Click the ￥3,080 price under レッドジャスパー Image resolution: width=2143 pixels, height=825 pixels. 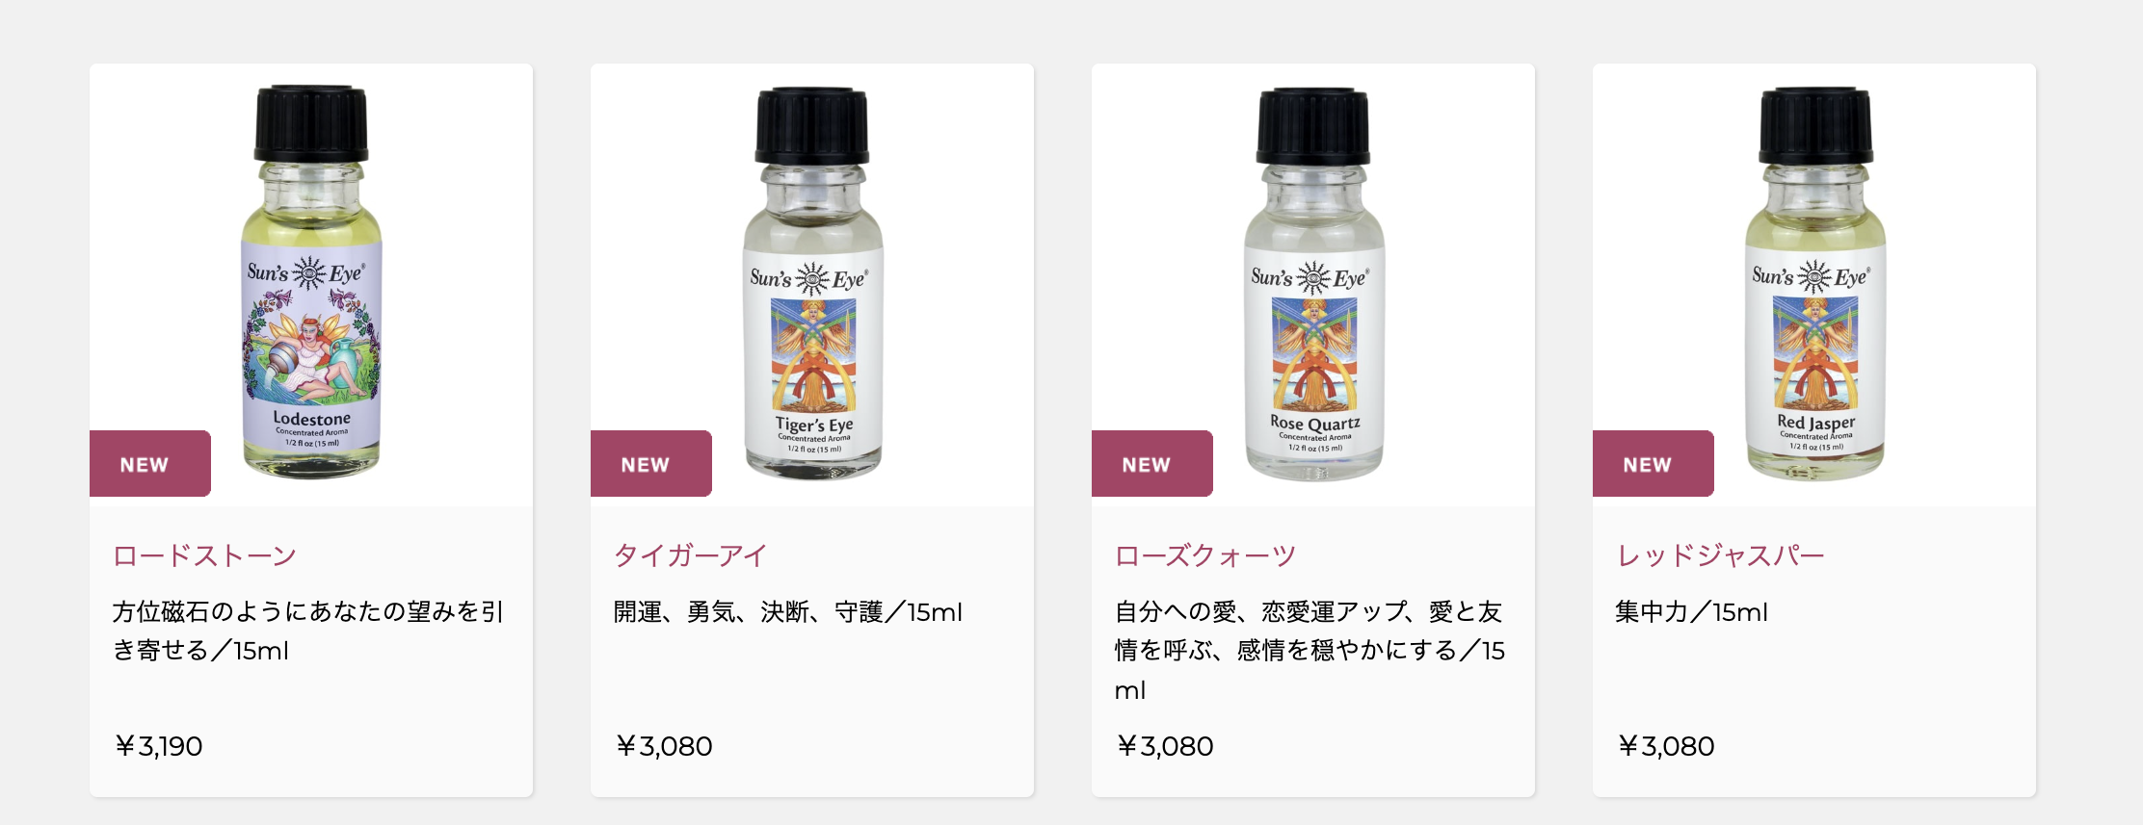pyautogui.click(x=1665, y=746)
